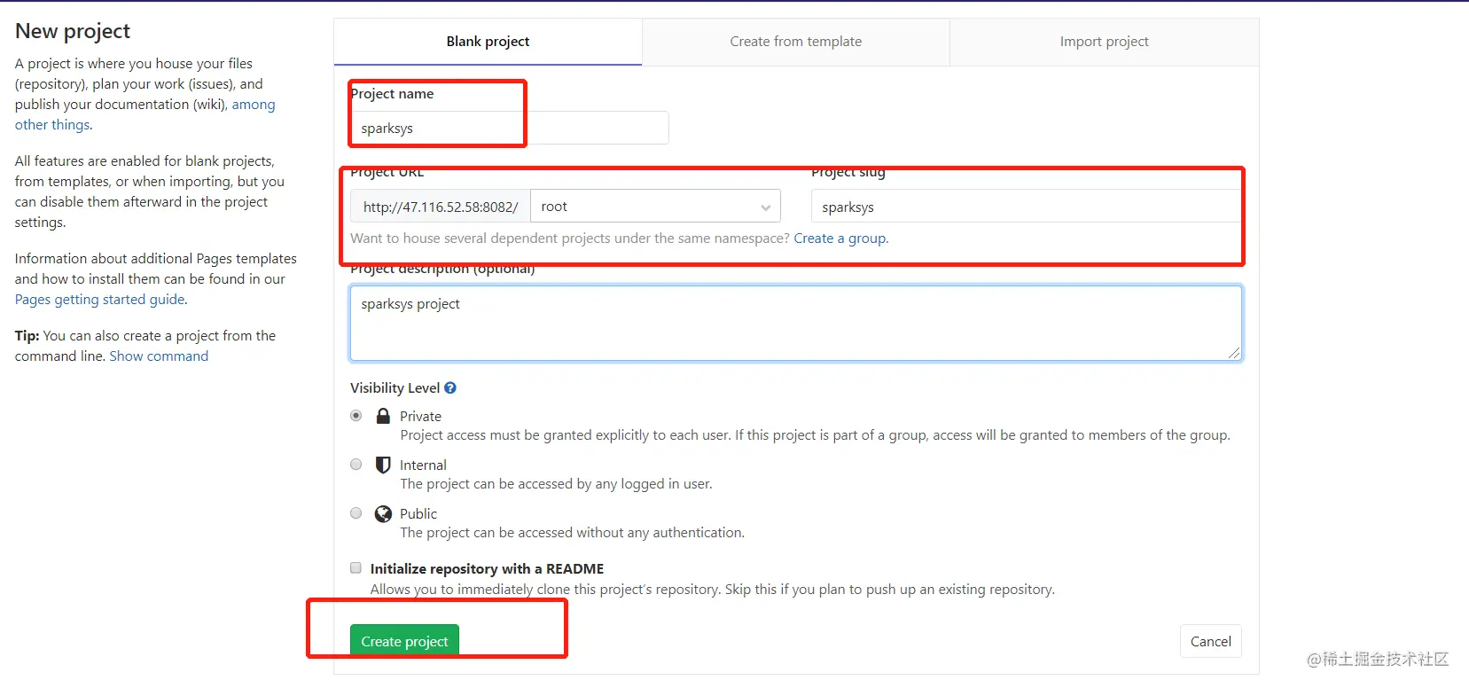Select the Internal visibility radio button
This screenshot has height=688, width=1469.
(x=356, y=464)
